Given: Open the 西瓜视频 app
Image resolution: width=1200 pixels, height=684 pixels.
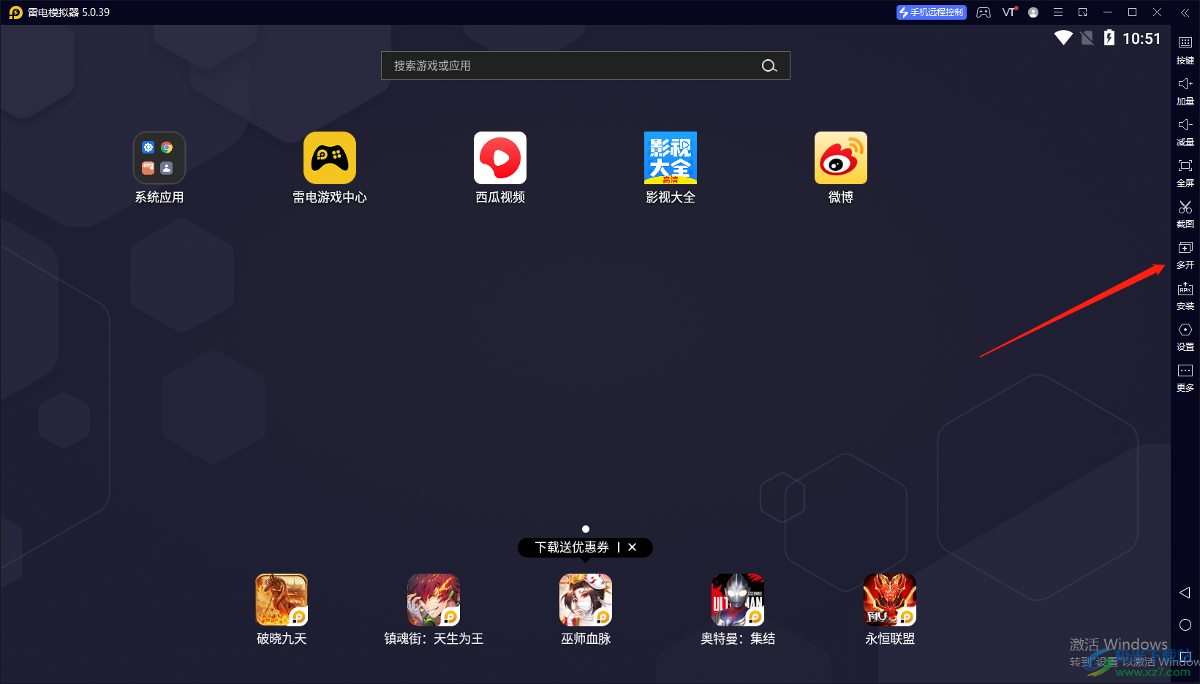Looking at the screenshot, I should (500, 158).
